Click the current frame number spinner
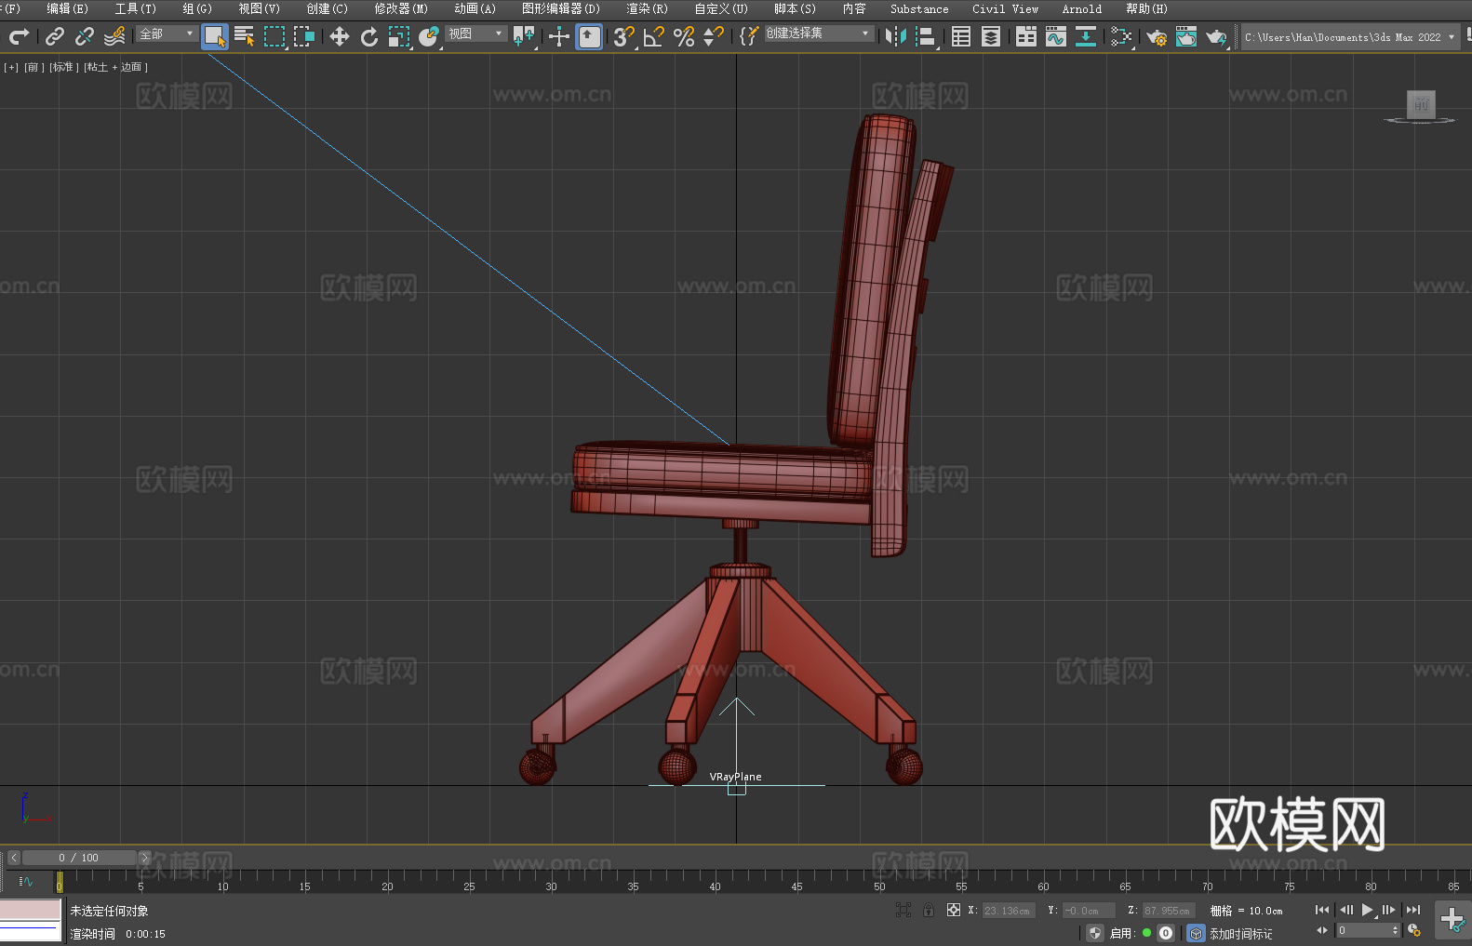The height and width of the screenshot is (946, 1472). (x=1368, y=930)
